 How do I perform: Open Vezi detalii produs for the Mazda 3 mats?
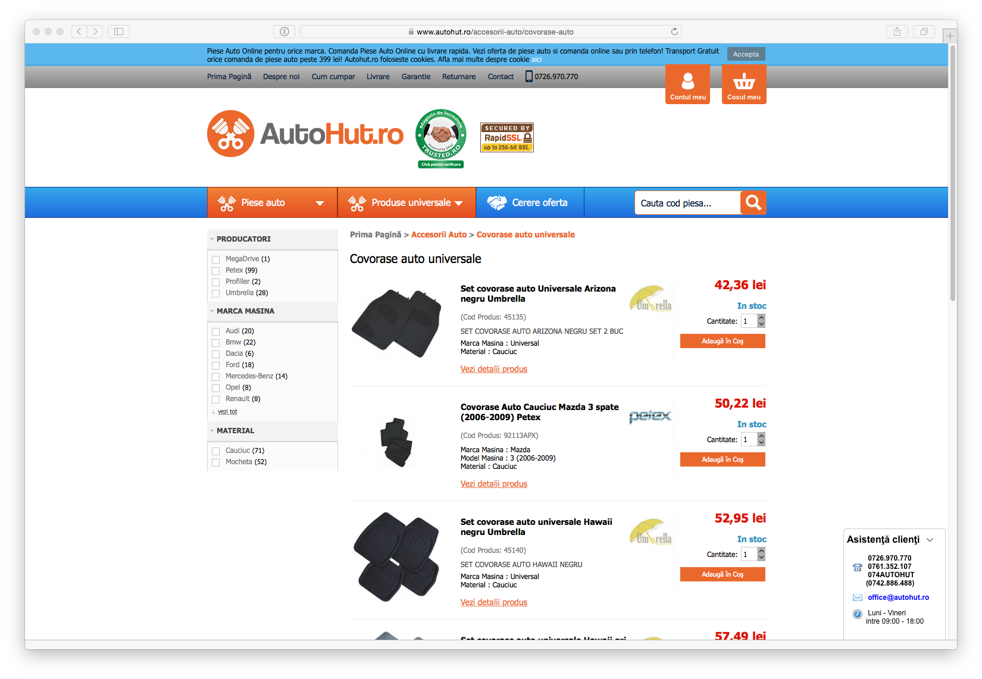coord(494,484)
